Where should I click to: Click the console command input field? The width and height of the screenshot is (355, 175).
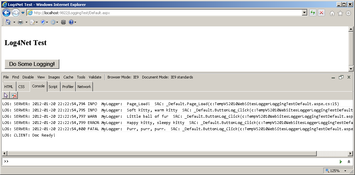pos(169,161)
